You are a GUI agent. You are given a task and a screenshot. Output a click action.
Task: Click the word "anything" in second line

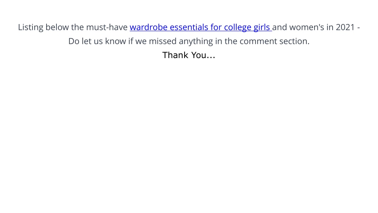pyautogui.click(x=196, y=41)
